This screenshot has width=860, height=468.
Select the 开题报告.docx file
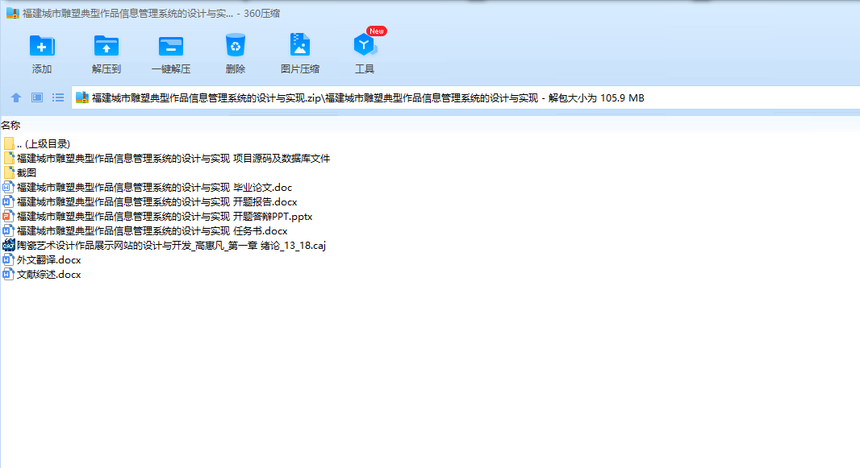tap(157, 202)
